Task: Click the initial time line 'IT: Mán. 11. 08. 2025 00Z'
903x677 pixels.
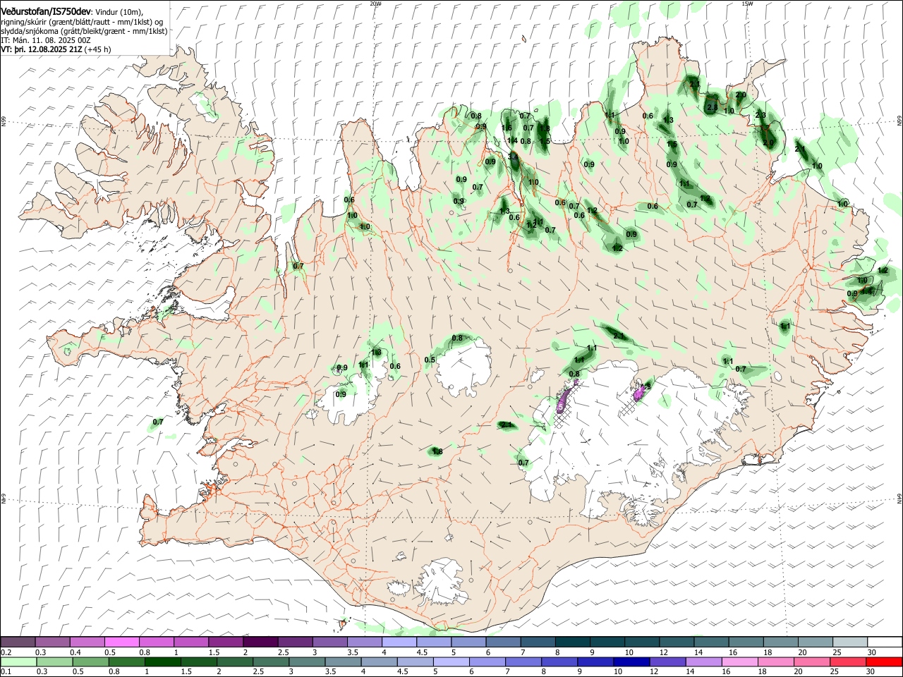Action: pos(46,40)
